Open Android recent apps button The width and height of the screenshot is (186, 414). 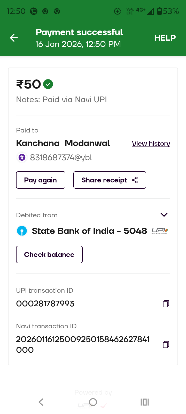[x=145, y=402]
